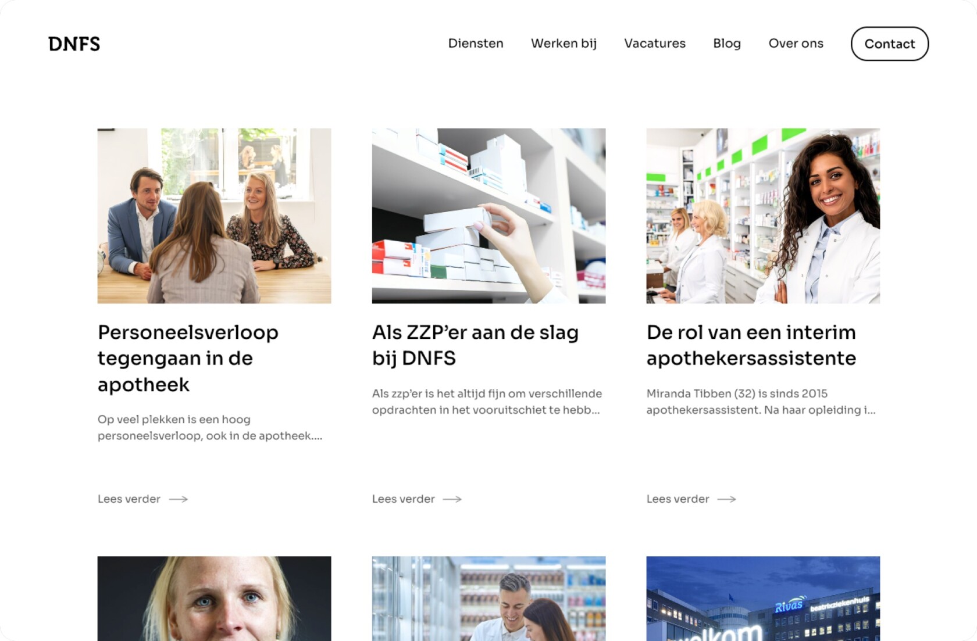Open the blonde woman portrait thumbnail
Screen dimensions: 977x641
tap(214, 599)
